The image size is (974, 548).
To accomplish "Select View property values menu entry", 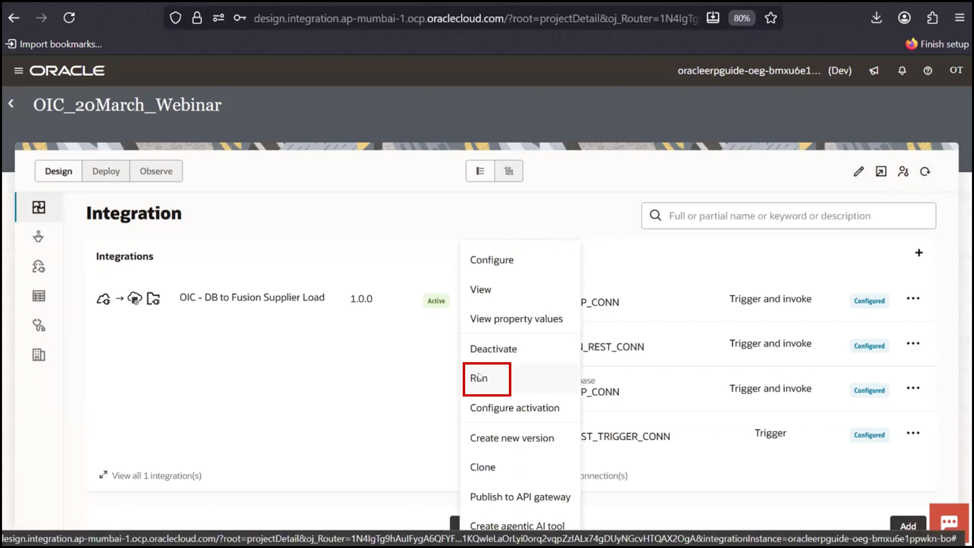I will pos(520,319).
